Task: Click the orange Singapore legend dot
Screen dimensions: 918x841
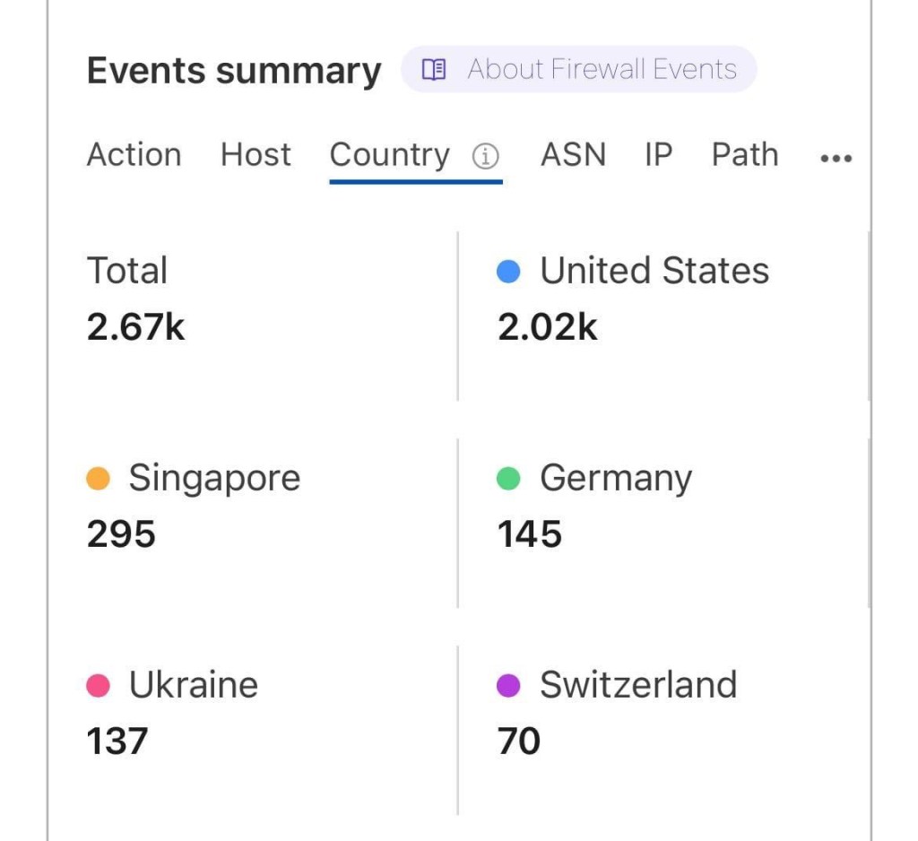Action: point(98,479)
